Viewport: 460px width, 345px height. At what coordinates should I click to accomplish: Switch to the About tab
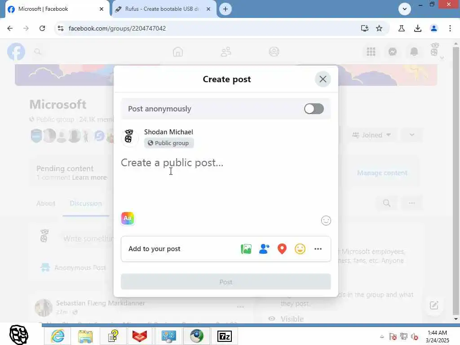[46, 203]
